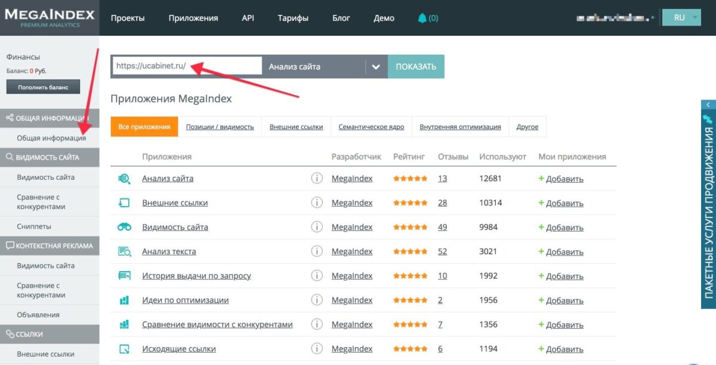Open Объявления sidebar item
This screenshot has height=365, width=716.
pyautogui.click(x=38, y=314)
